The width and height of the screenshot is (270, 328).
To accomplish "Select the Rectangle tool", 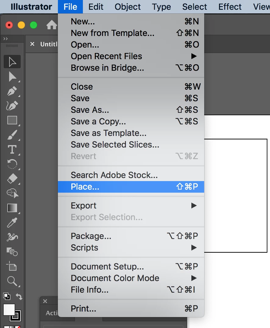I will point(12,120).
